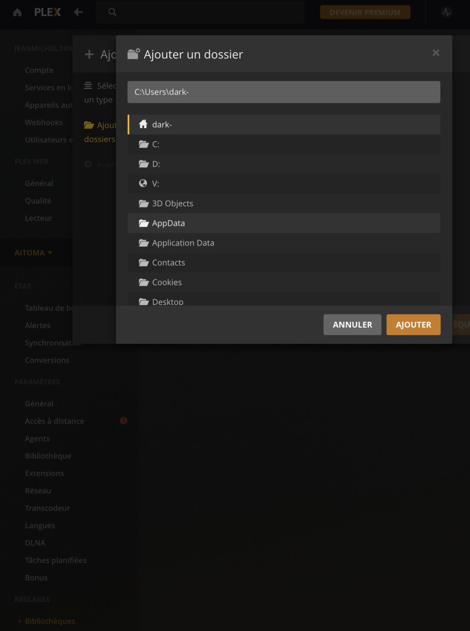Viewport: 470px width, 631px height.
Task: Click the DEVENIR PREMIUM button
Action: click(x=365, y=12)
